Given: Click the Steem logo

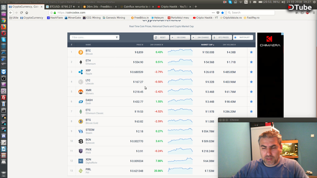Looking at the screenshot, I should click(x=81, y=132).
